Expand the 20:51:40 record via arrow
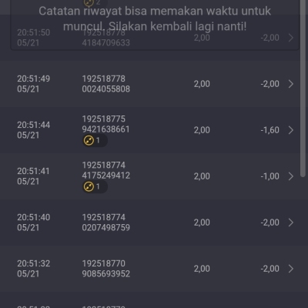The image size is (308, 308). point(291,223)
